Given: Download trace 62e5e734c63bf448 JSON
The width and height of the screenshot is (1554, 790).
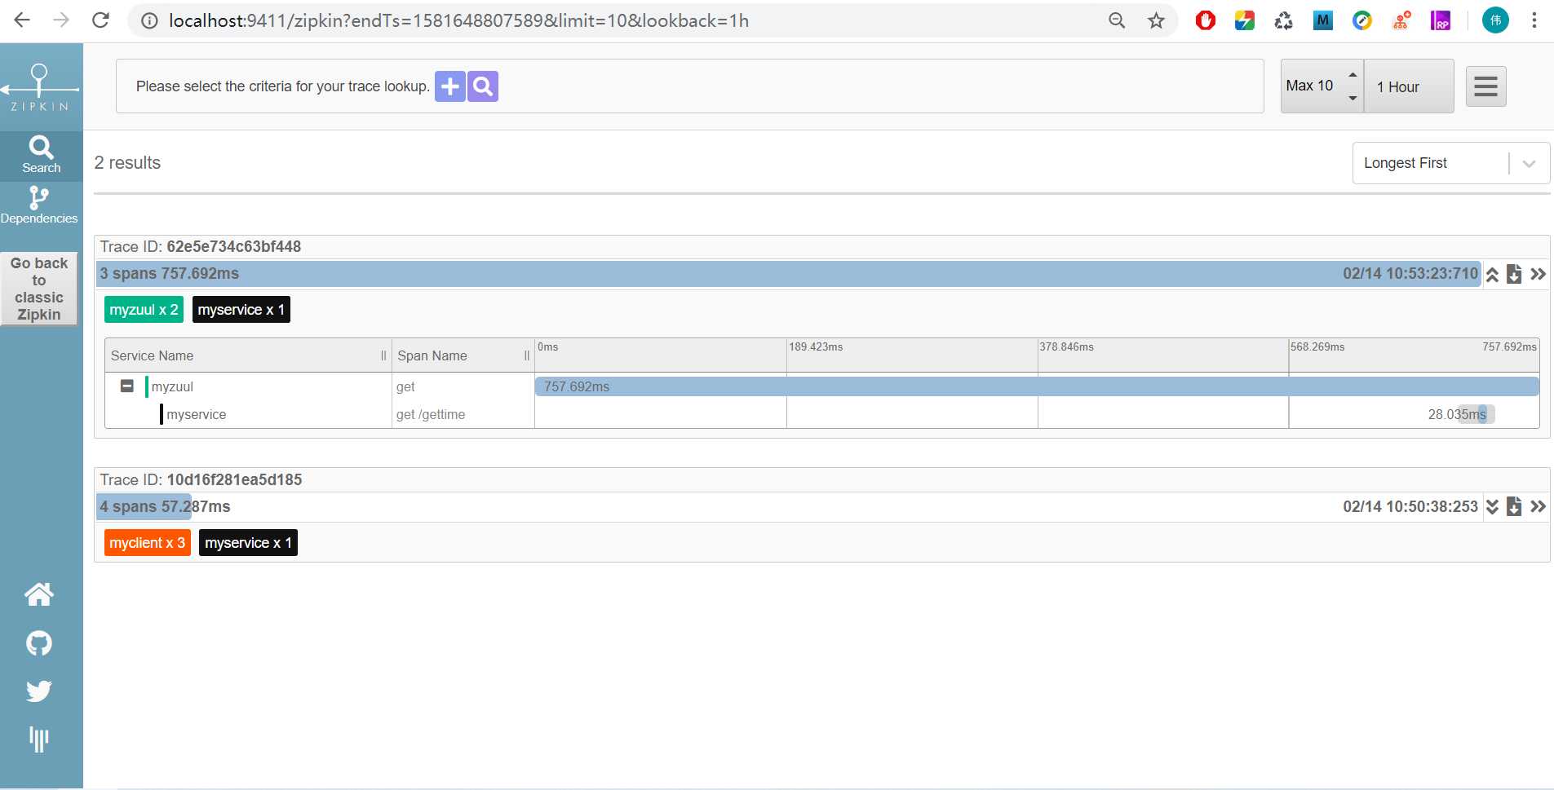Looking at the screenshot, I should pyautogui.click(x=1514, y=274).
